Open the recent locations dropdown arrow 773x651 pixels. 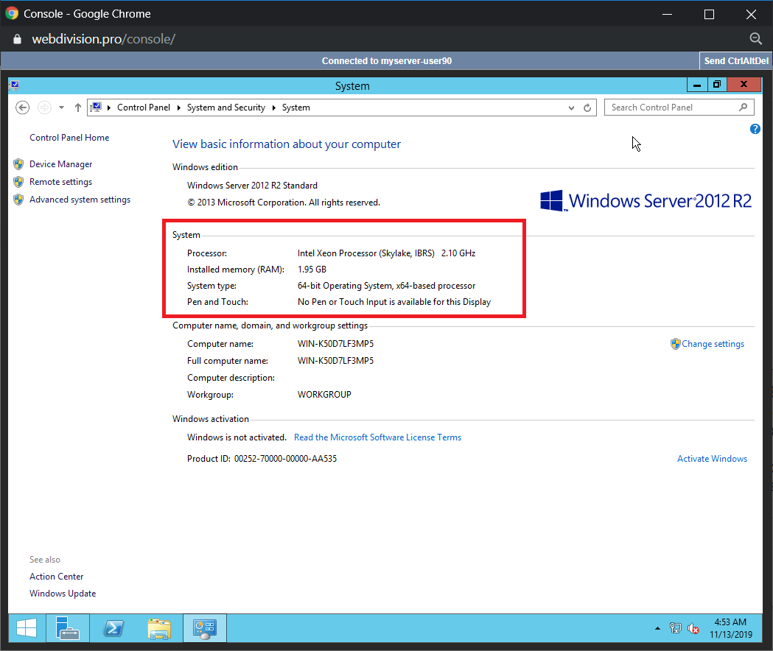point(61,108)
